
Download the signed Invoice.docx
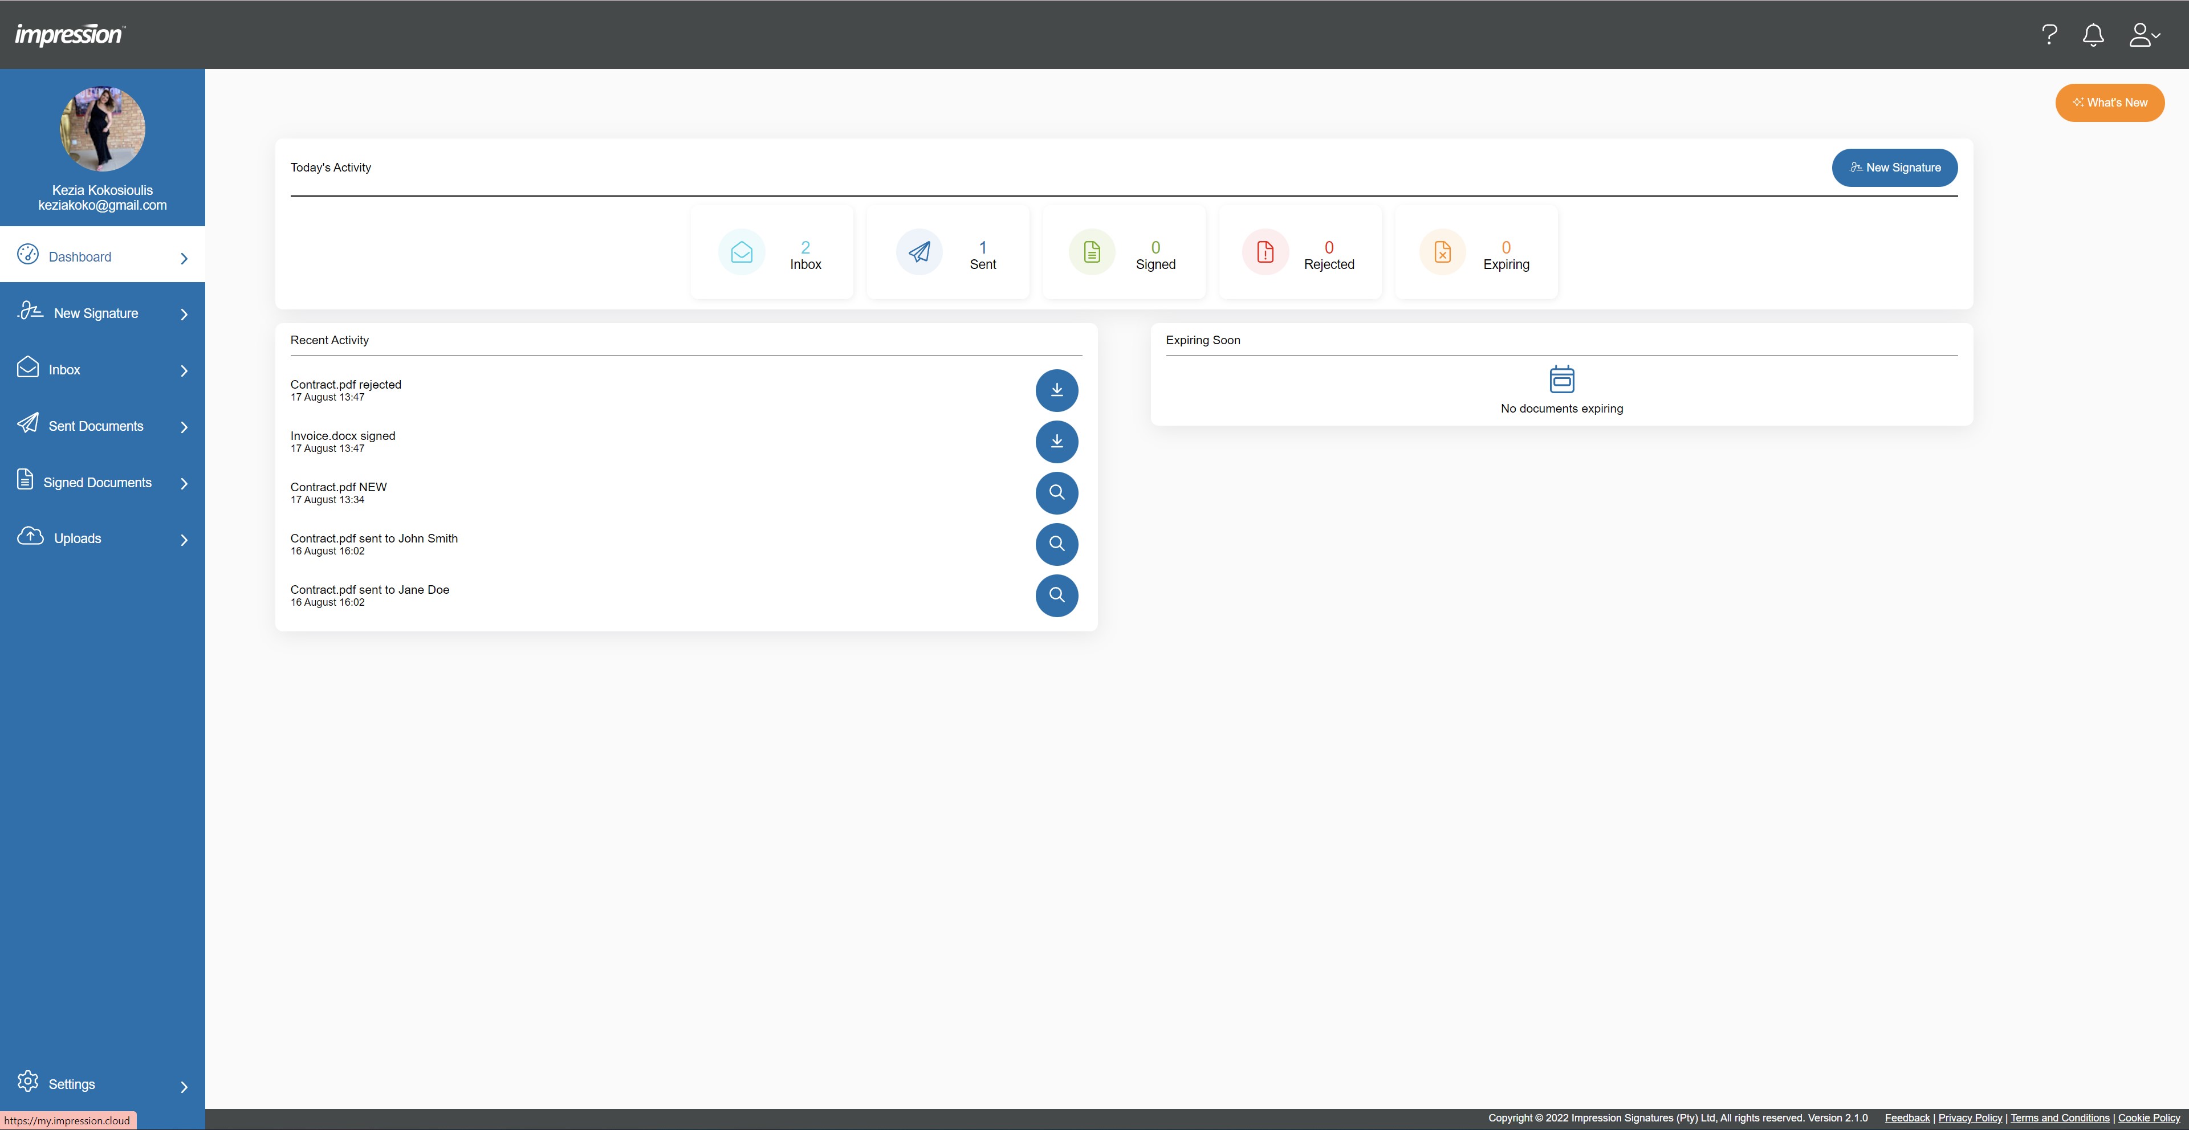coord(1056,441)
